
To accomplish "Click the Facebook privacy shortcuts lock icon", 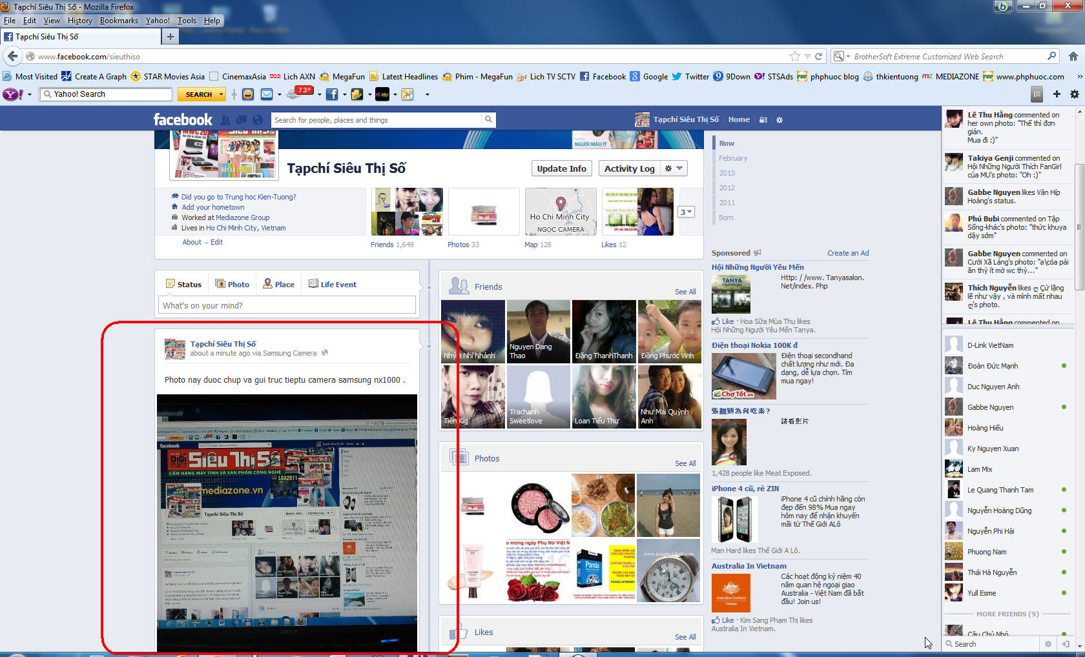I will [x=763, y=120].
